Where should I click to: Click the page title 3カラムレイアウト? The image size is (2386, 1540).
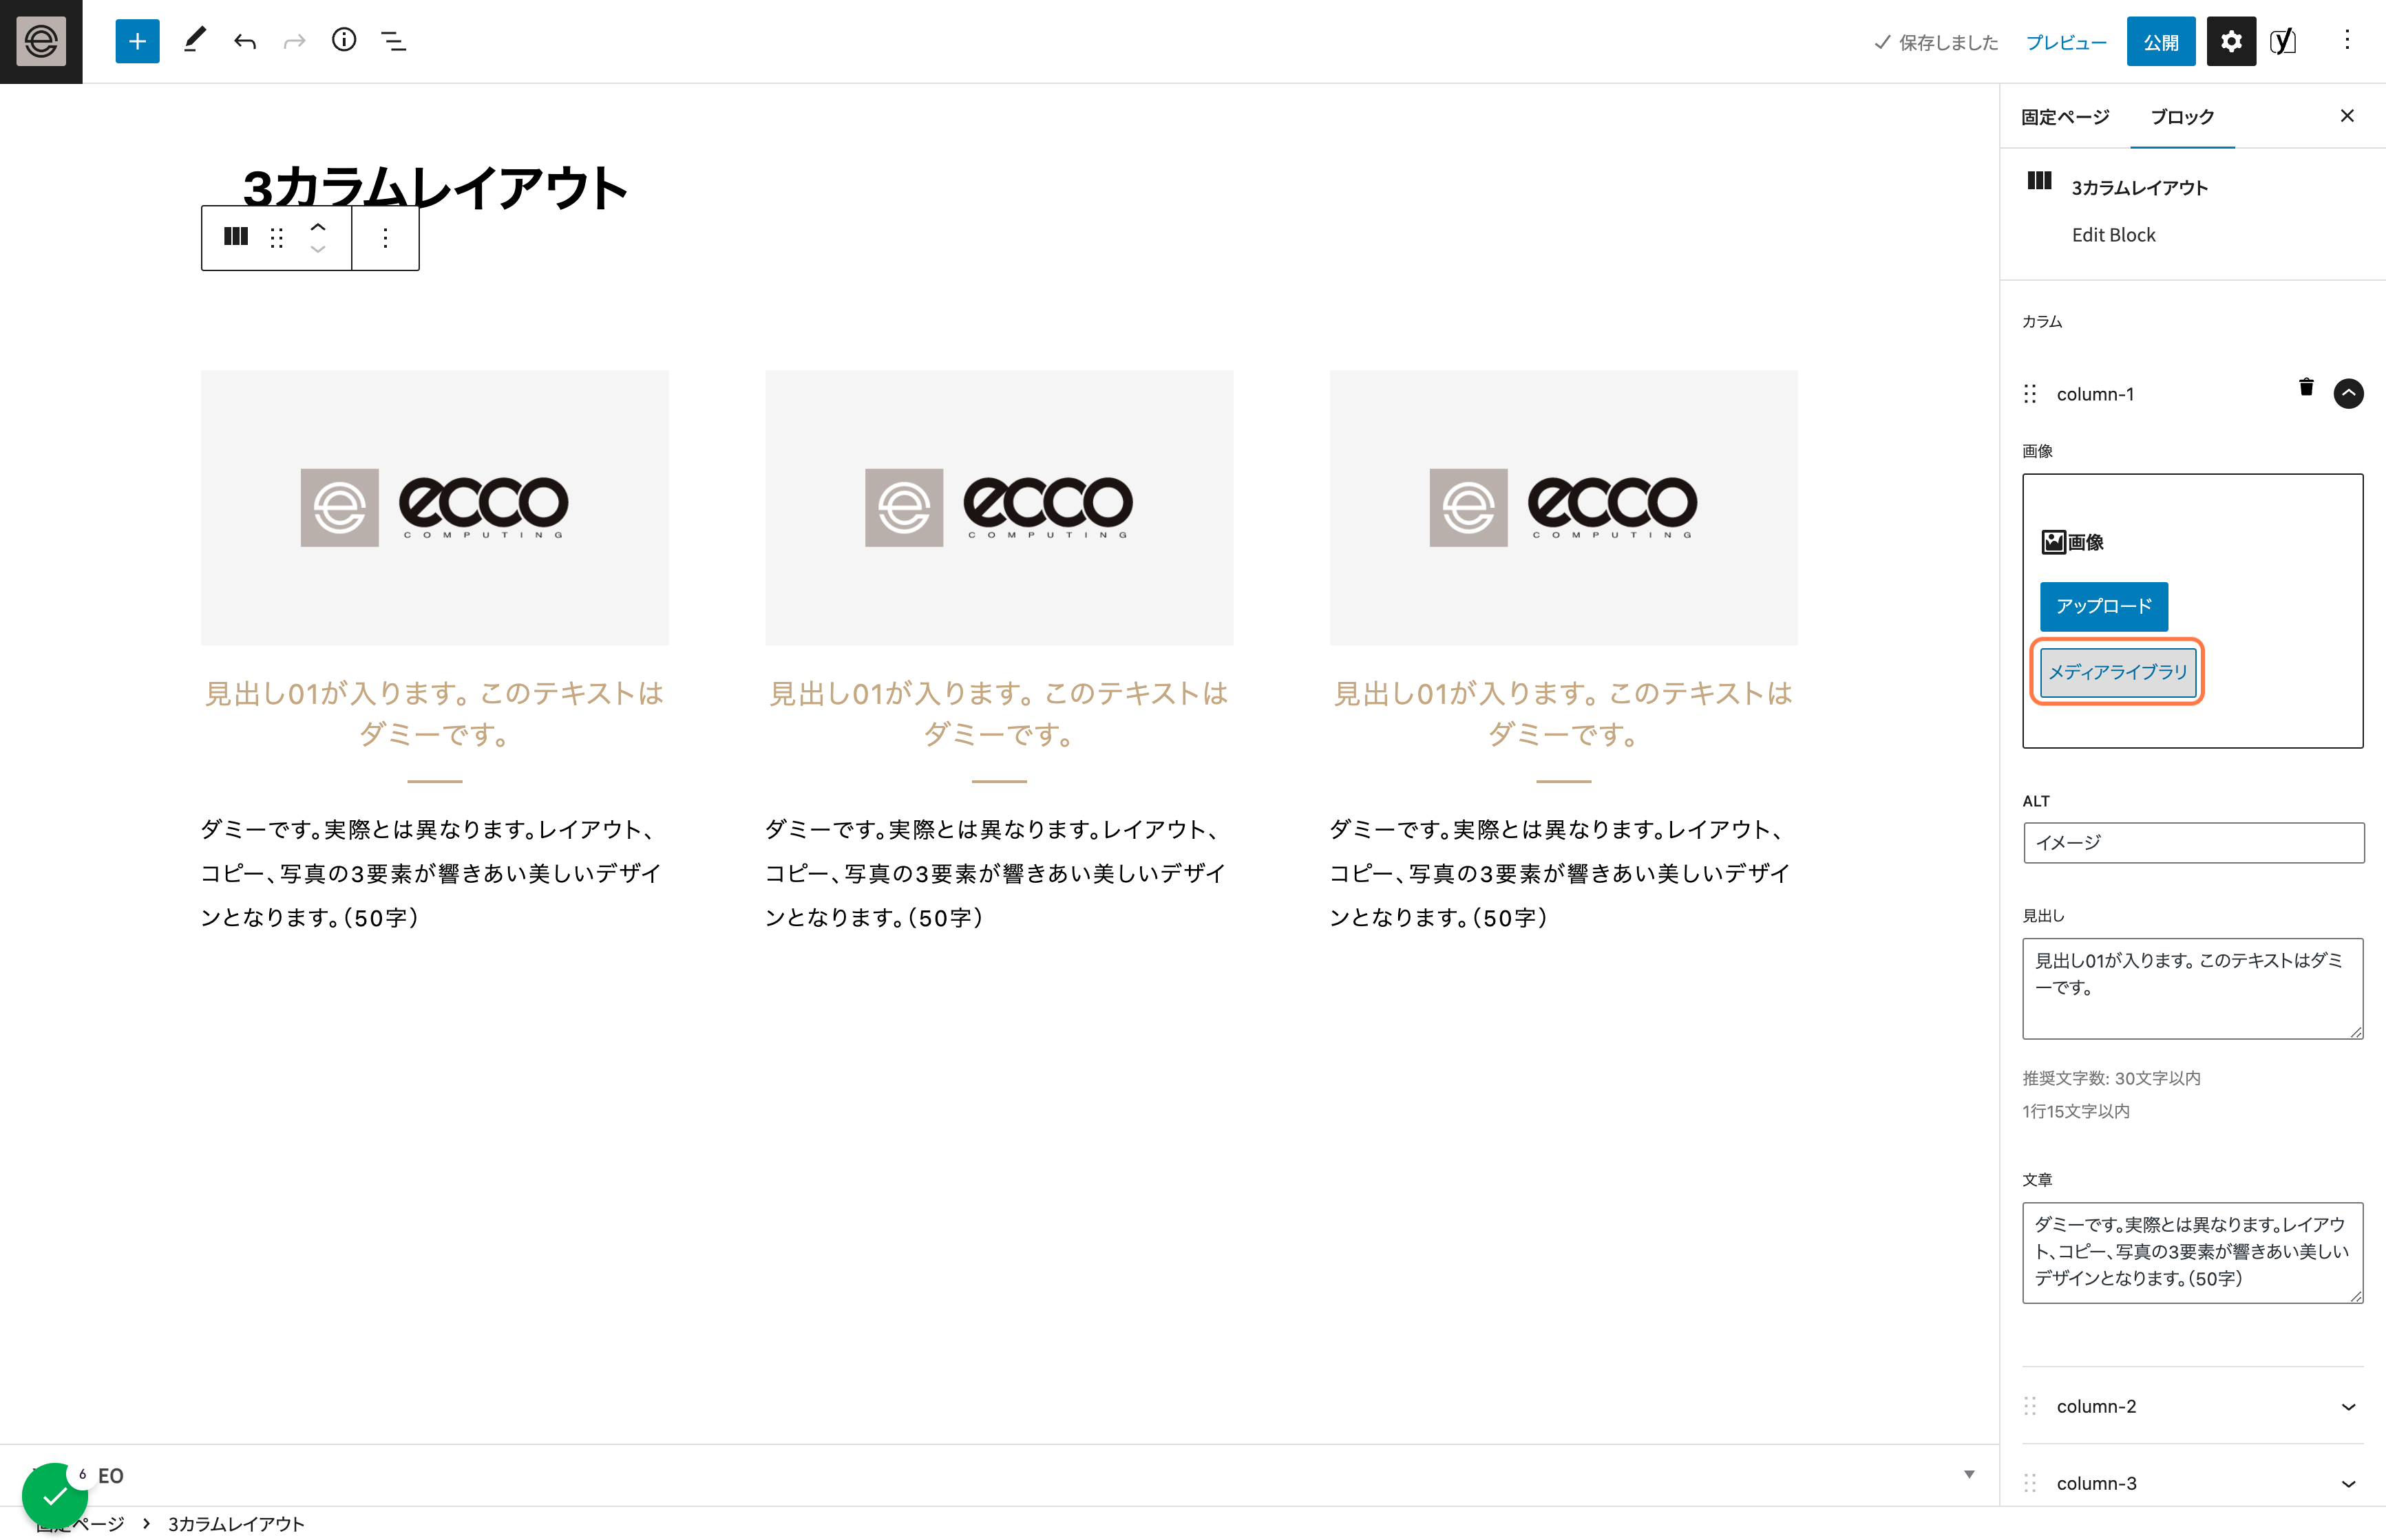[435, 187]
